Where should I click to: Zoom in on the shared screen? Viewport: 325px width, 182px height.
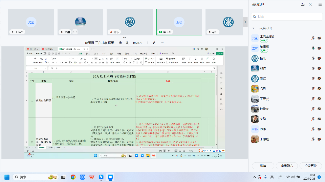tap(121, 43)
